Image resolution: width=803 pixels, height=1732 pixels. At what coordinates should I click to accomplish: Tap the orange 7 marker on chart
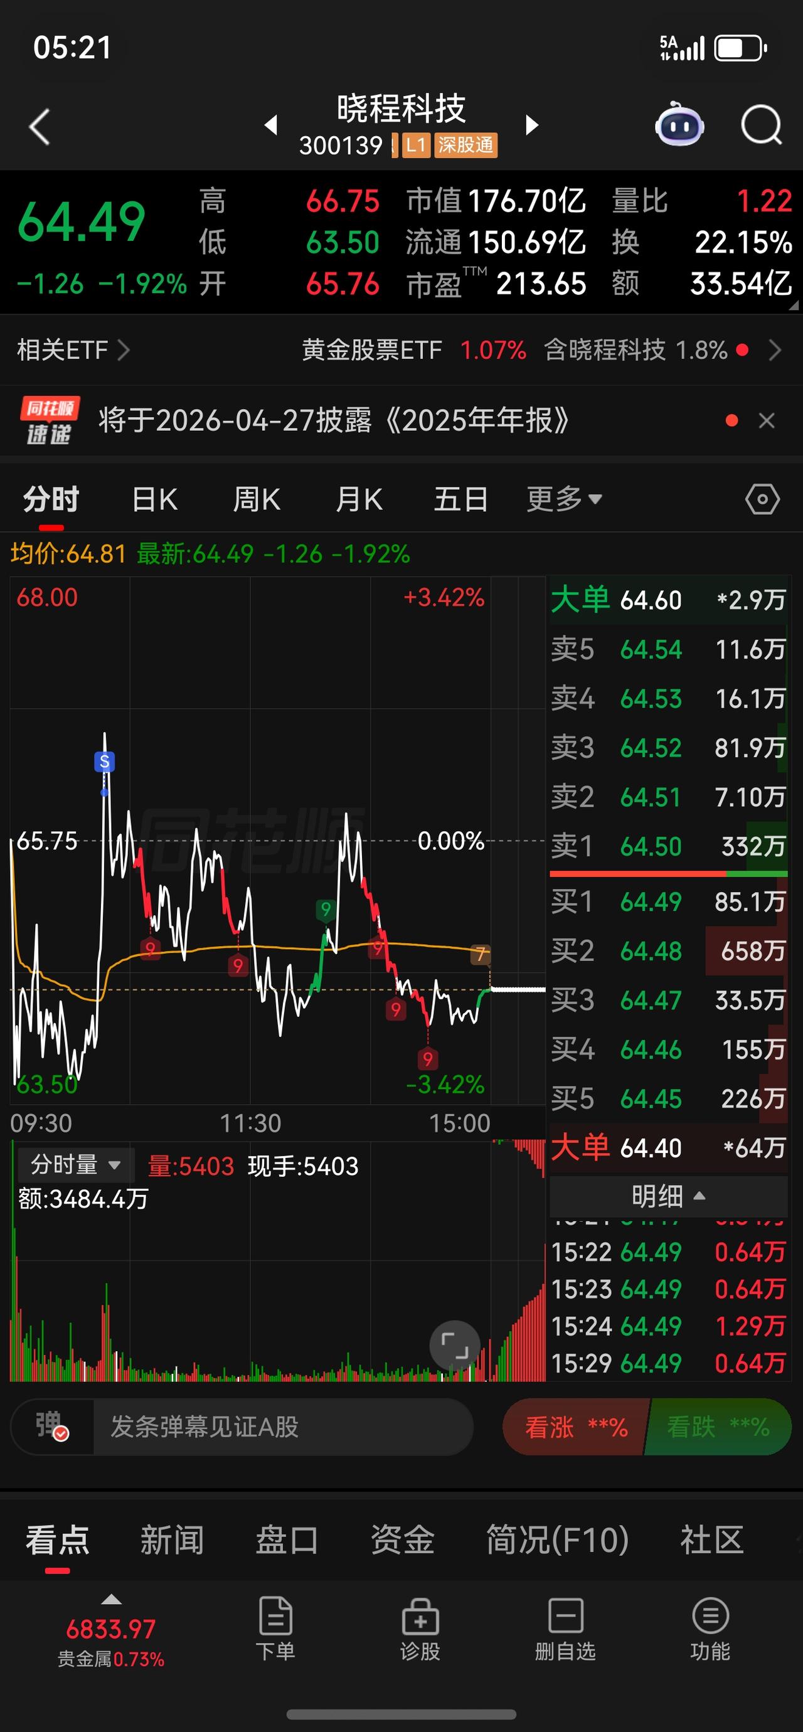480,954
